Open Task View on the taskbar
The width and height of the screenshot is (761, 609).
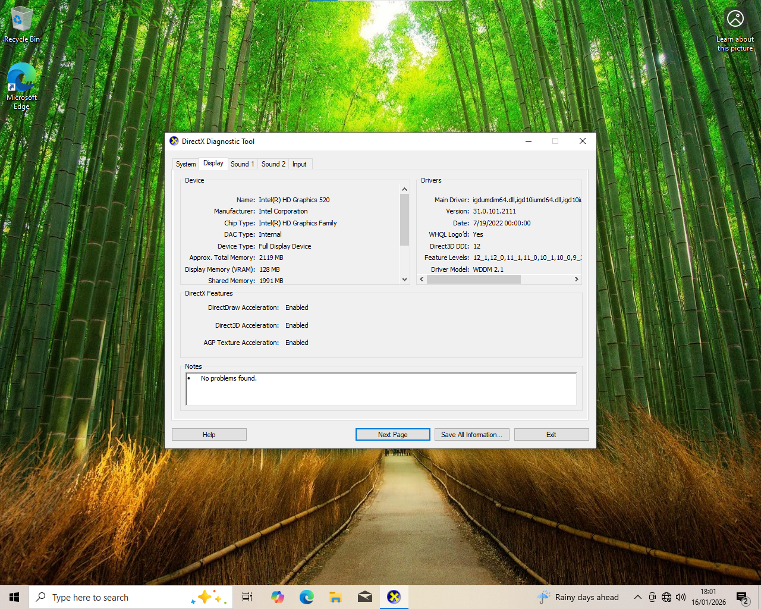pyautogui.click(x=247, y=597)
